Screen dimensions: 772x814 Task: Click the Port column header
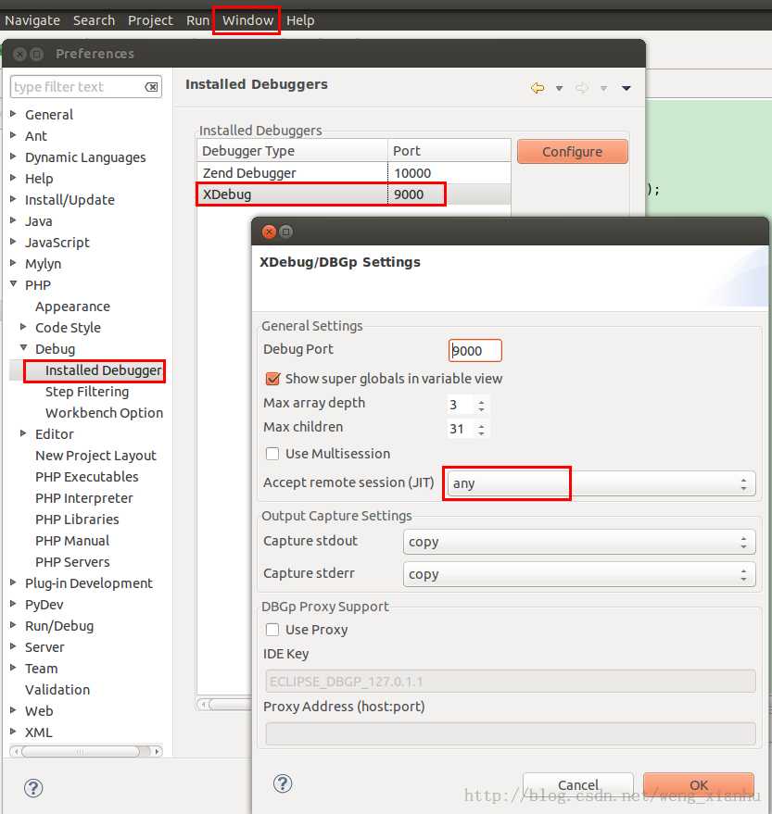[449, 151]
